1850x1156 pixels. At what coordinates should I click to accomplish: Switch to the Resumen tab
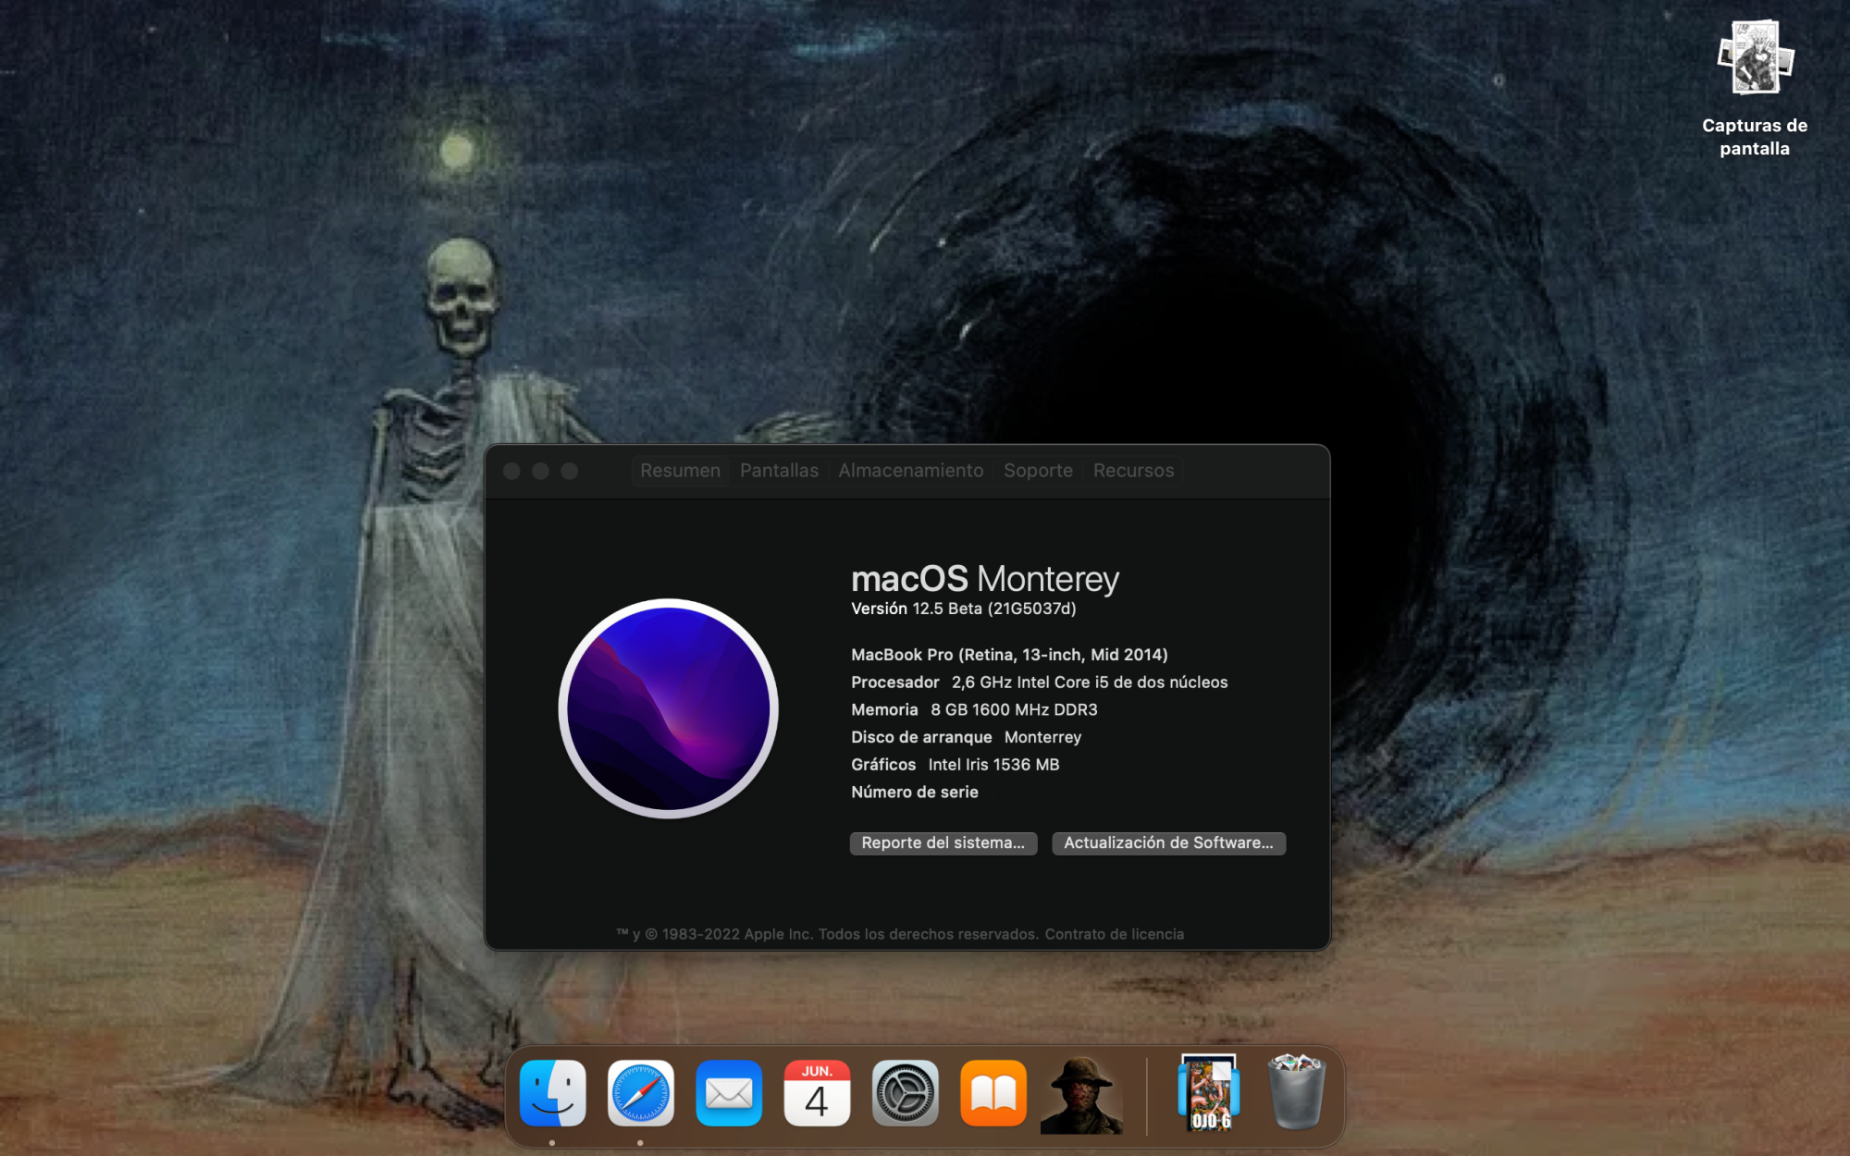(680, 471)
